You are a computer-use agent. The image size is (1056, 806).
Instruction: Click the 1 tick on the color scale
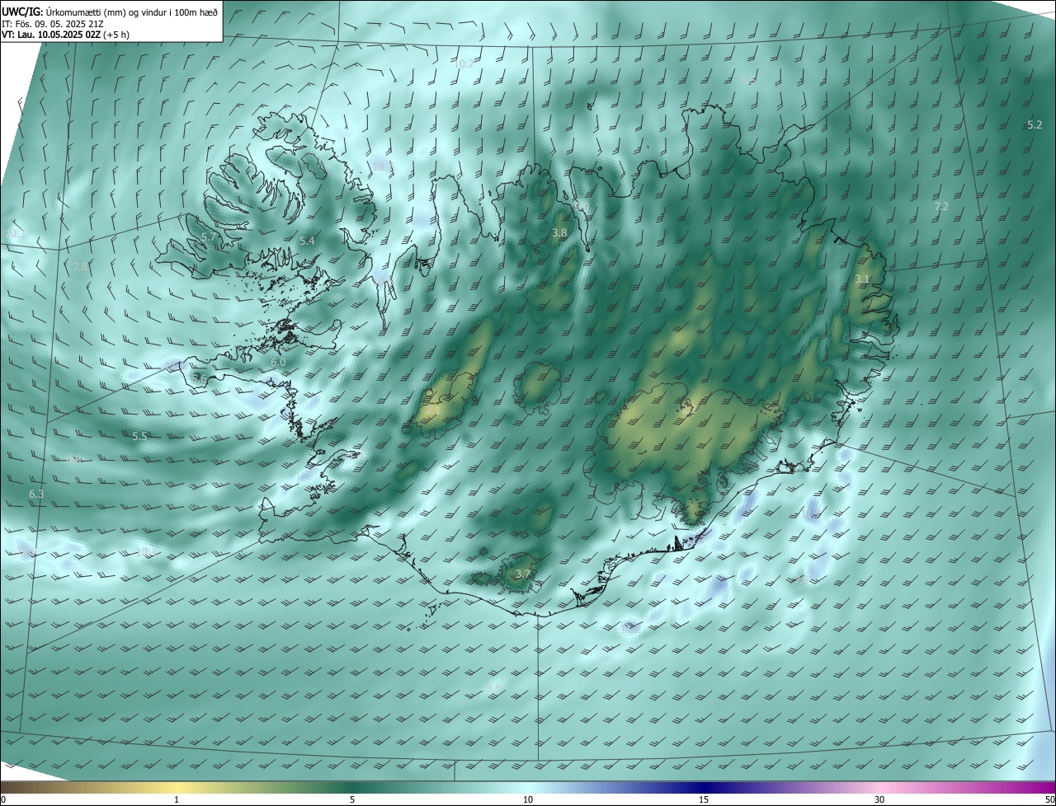[177, 799]
